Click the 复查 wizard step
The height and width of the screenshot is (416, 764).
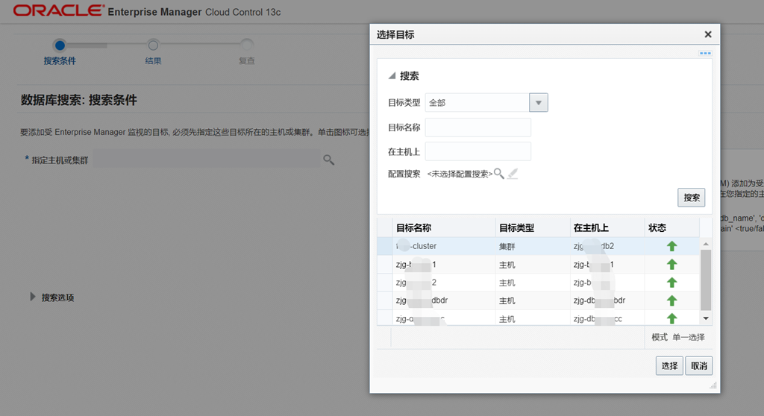pos(246,52)
